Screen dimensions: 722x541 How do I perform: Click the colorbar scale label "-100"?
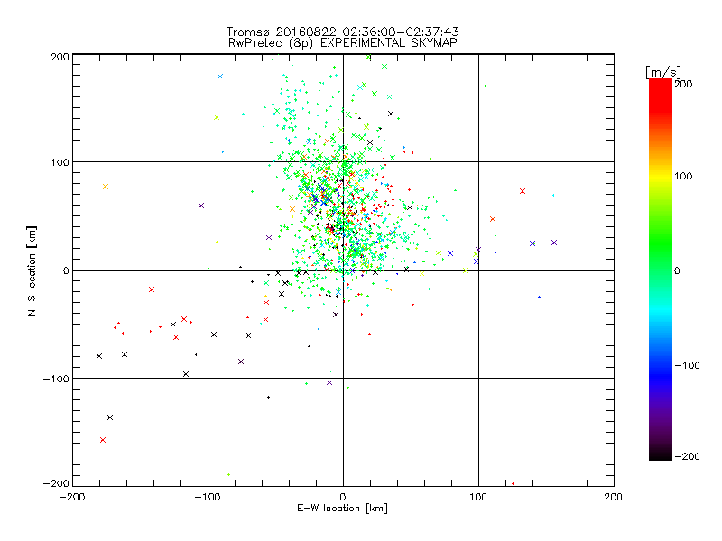[x=687, y=366]
